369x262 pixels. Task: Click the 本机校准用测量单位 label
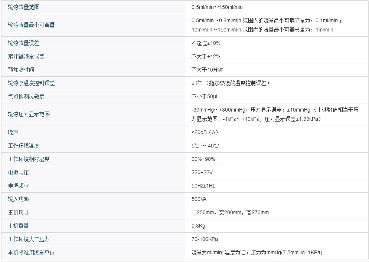31,252
